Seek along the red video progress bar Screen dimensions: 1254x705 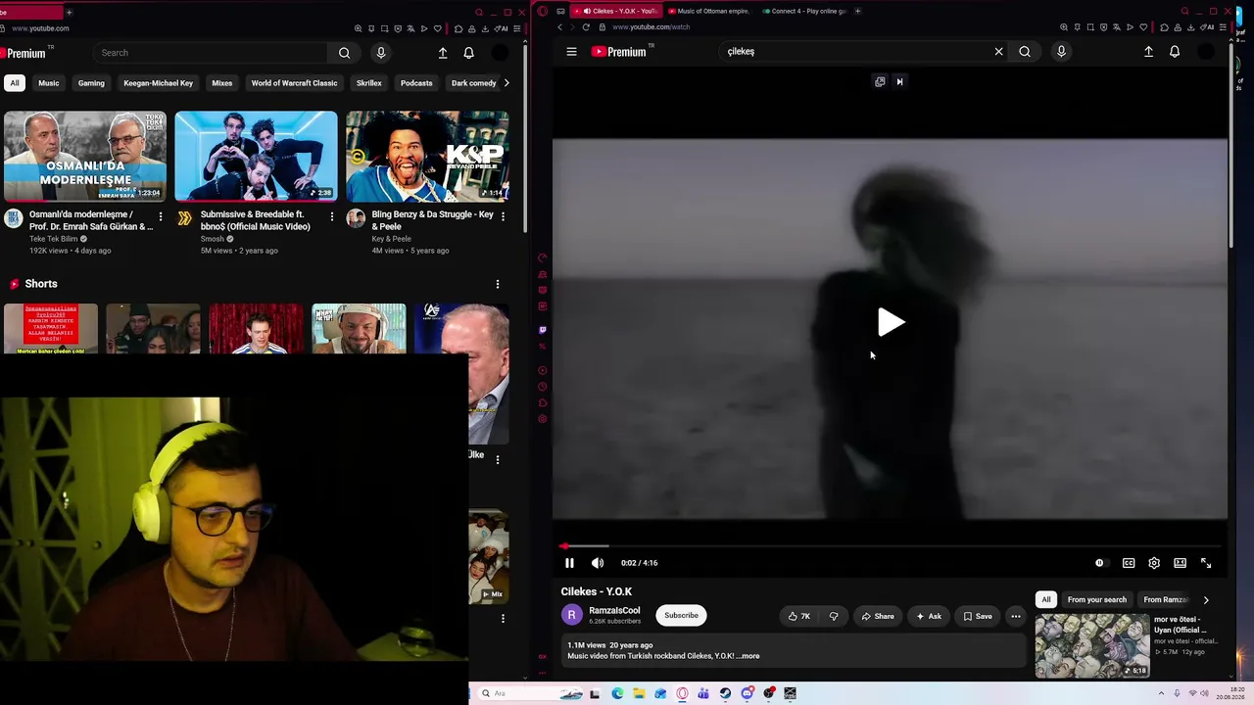[892, 546]
